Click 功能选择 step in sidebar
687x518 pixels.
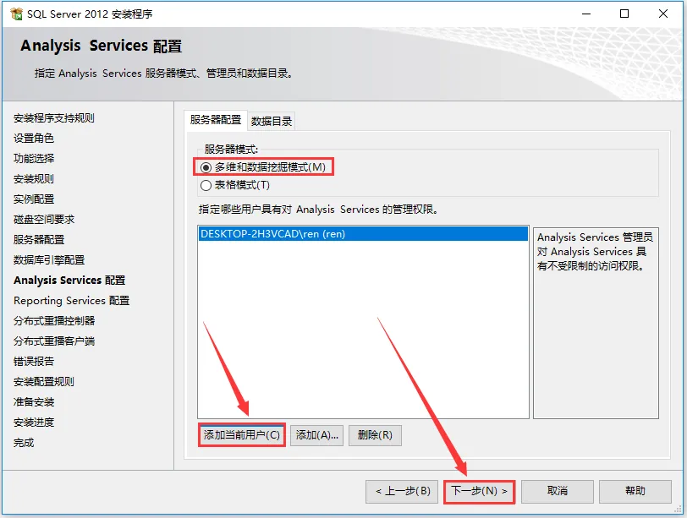tap(34, 158)
